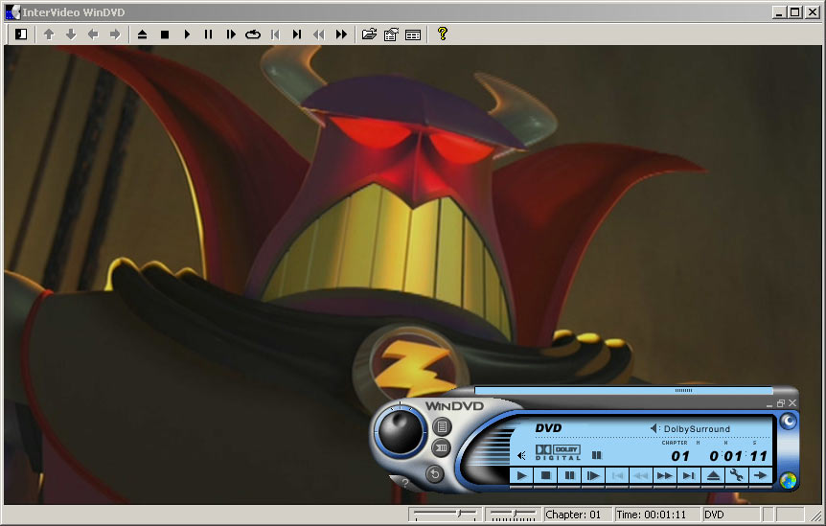Viewport: 826px width, 526px height.
Task: Open the menu list button beside the dial
Action: coord(442,426)
